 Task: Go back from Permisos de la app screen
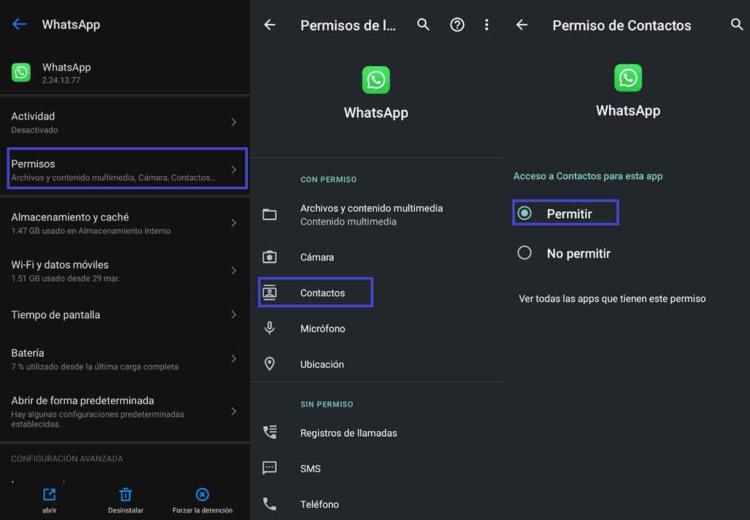(269, 25)
